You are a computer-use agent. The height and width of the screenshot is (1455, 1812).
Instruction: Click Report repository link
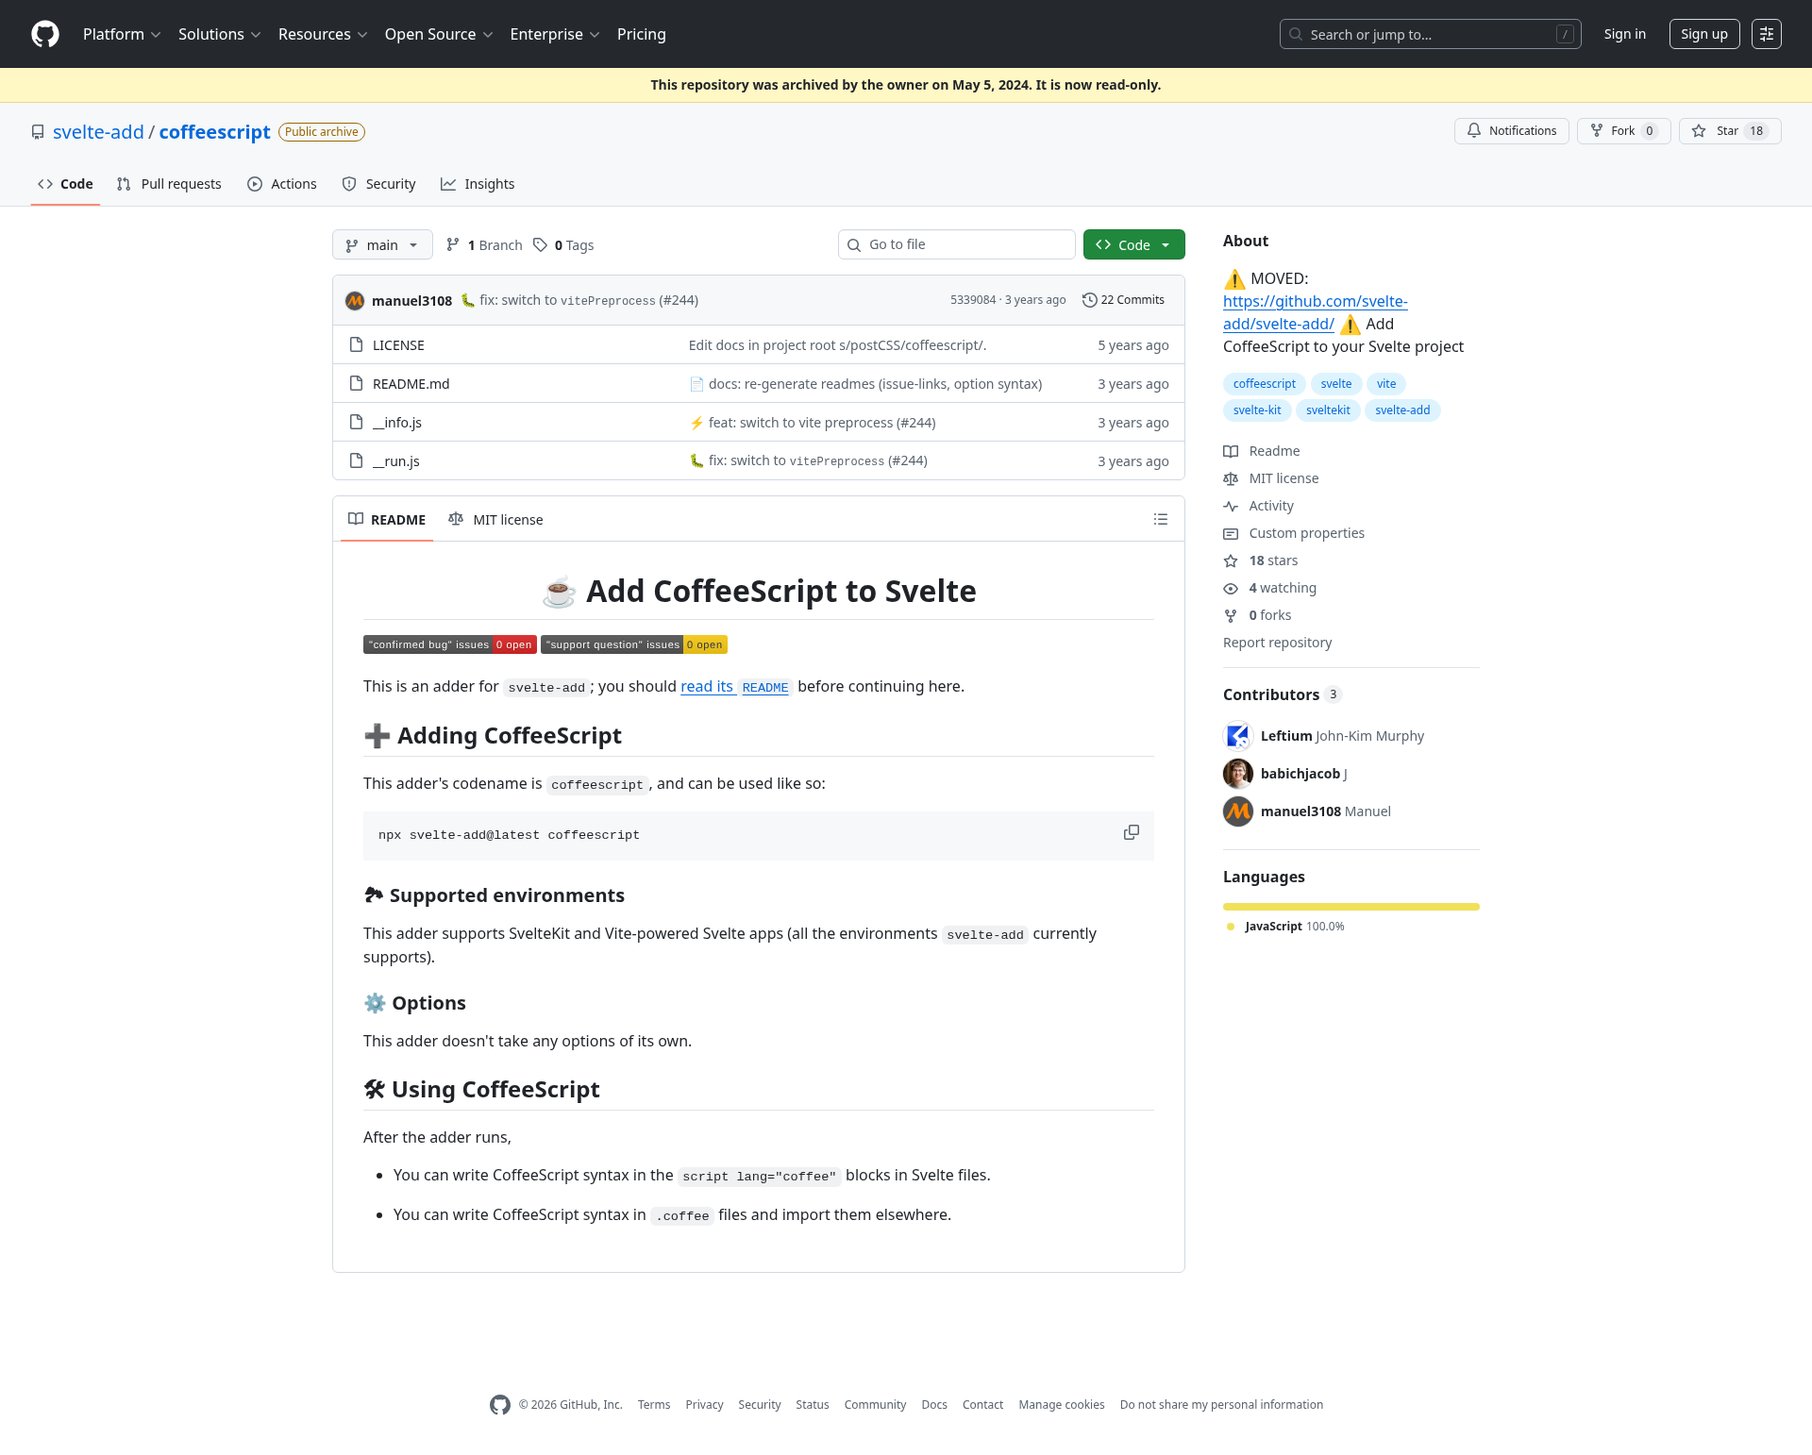(1278, 643)
